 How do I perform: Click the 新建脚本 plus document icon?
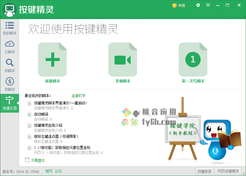(x=52, y=59)
